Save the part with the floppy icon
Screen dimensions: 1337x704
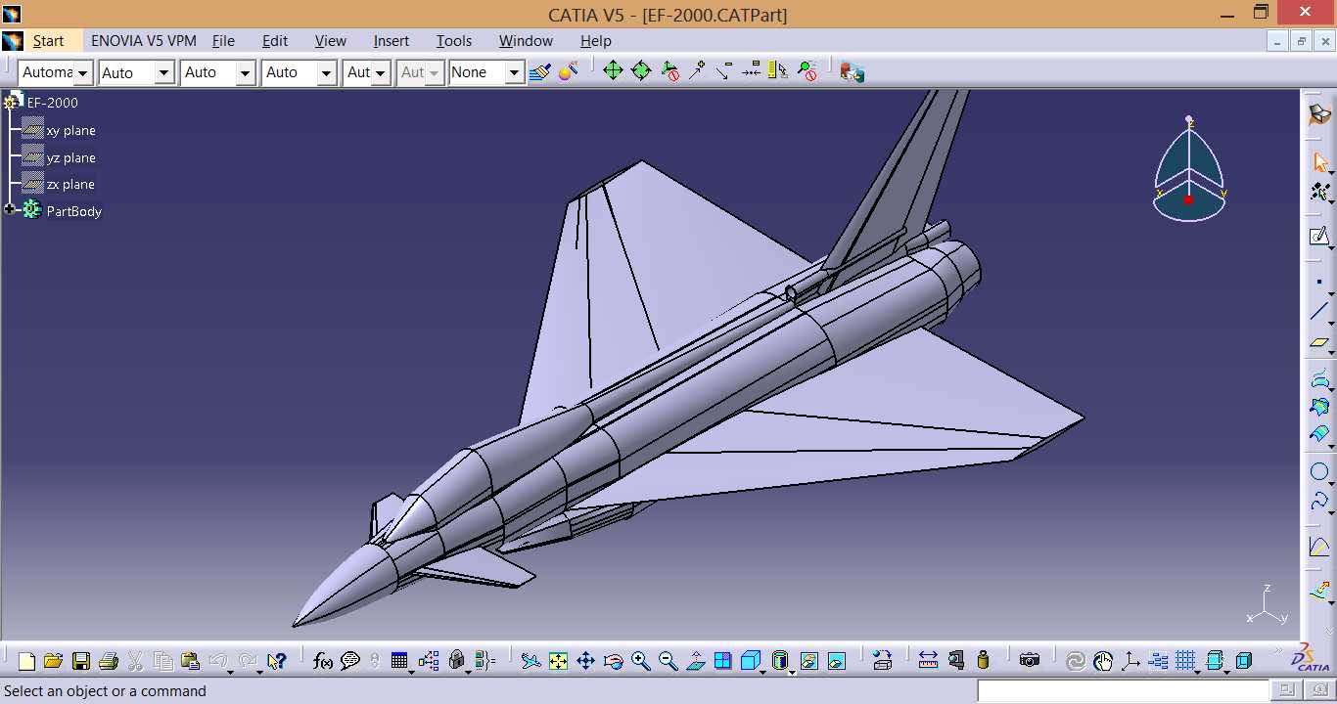(x=81, y=661)
